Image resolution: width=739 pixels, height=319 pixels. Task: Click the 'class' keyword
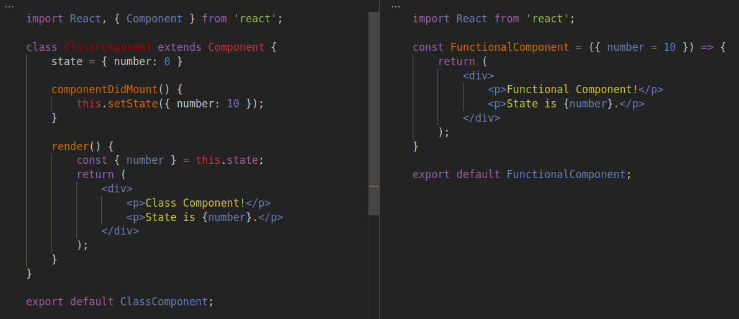click(x=42, y=47)
